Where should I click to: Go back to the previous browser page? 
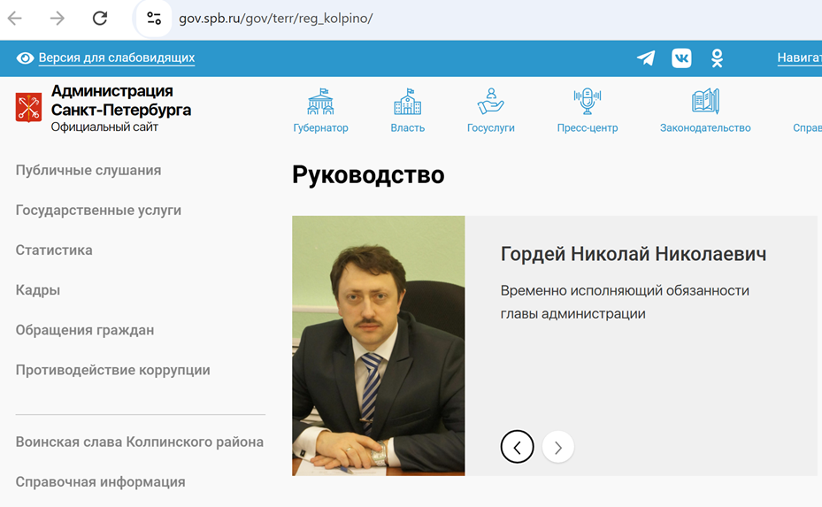(x=15, y=19)
